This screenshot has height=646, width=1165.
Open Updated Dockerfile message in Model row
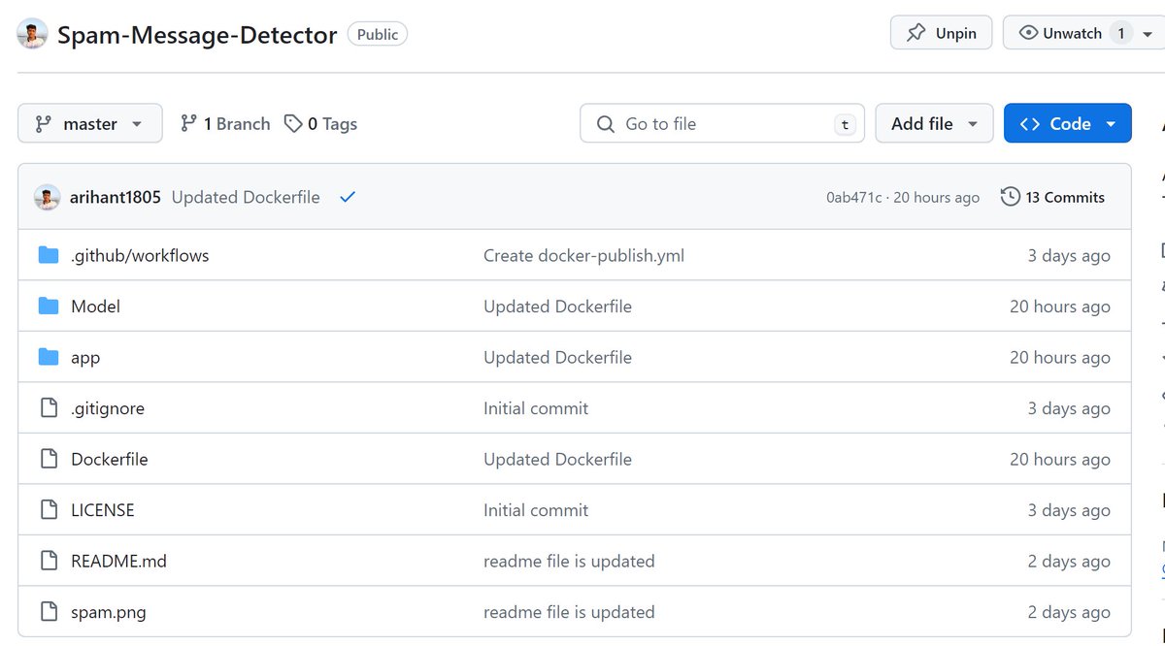[x=557, y=307]
